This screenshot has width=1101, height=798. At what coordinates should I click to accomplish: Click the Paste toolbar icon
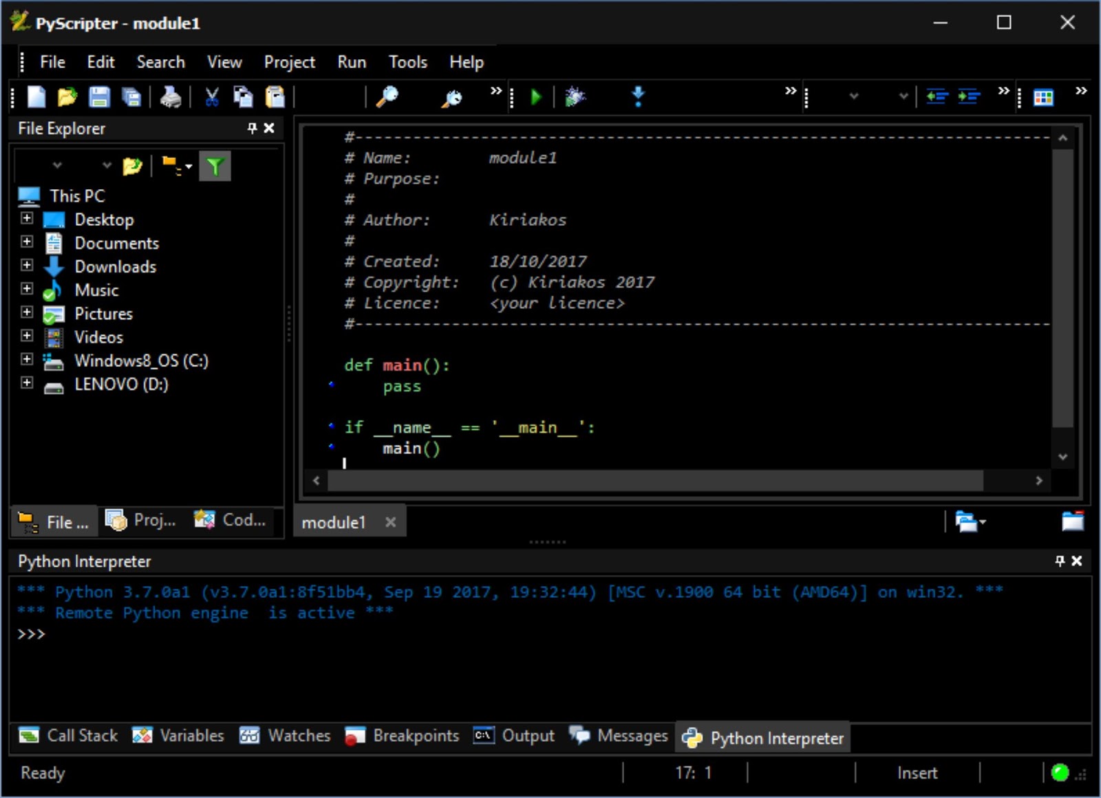tap(275, 97)
